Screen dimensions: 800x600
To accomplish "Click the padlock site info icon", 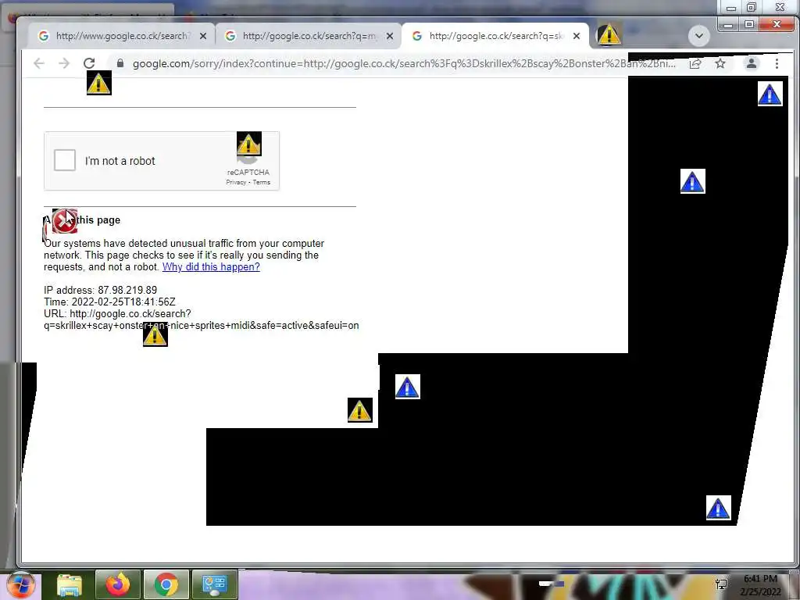I will coord(120,63).
